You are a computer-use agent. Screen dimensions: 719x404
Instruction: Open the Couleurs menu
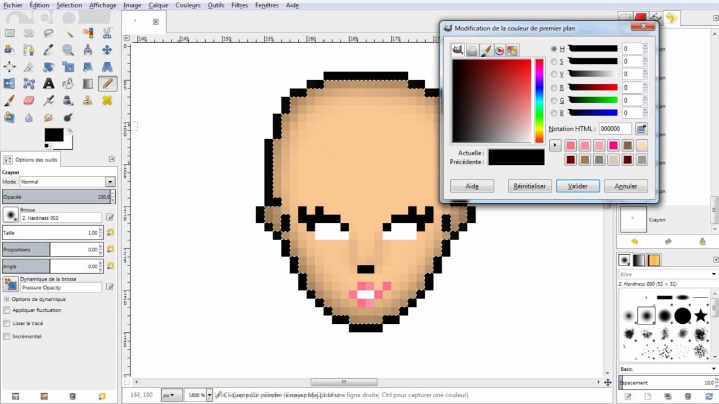point(188,5)
